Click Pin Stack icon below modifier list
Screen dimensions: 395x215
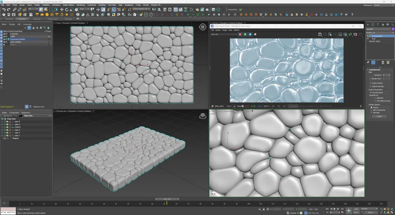click(368, 62)
